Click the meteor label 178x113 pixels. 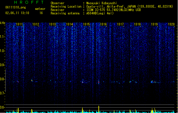[40, 9]
